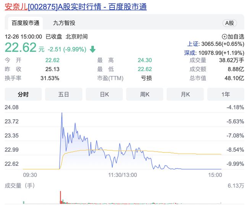Click the change value -2.51 (-9.99%)

[x=67, y=49]
